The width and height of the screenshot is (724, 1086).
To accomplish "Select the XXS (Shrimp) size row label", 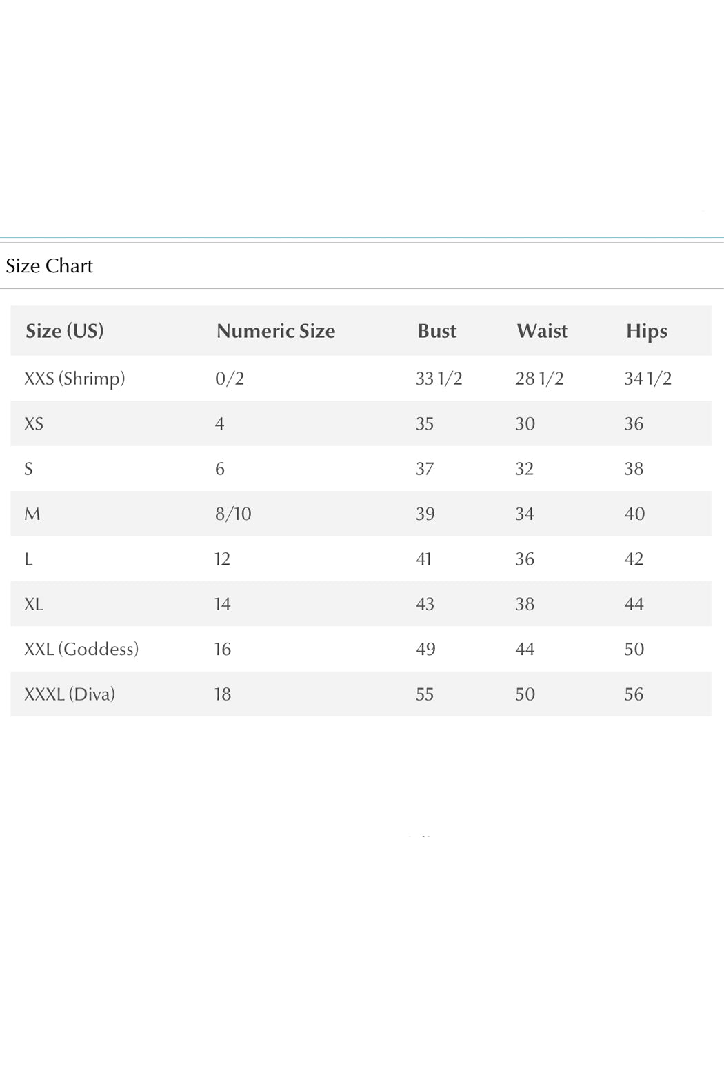I will pyautogui.click(x=74, y=379).
